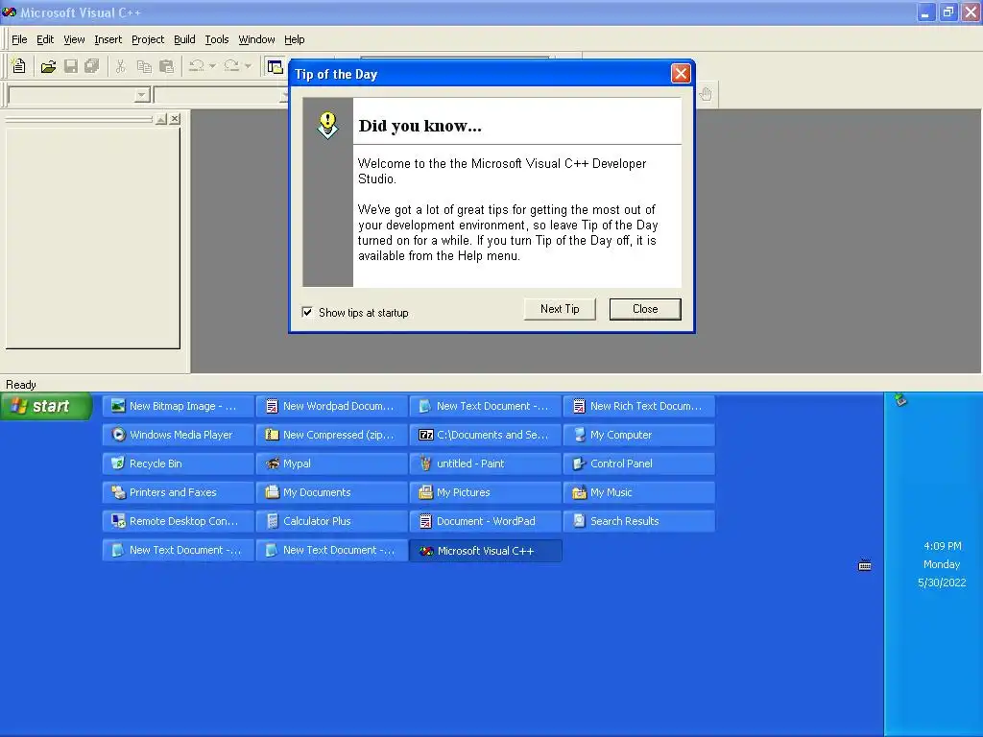The width and height of the screenshot is (983, 737).
Task: Click the New Text File toolbar icon
Action: click(x=19, y=66)
